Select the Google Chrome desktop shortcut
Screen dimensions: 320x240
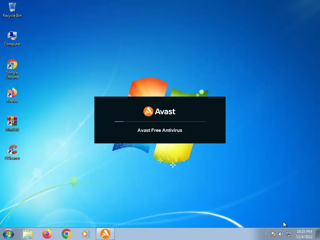pyautogui.click(x=12, y=69)
